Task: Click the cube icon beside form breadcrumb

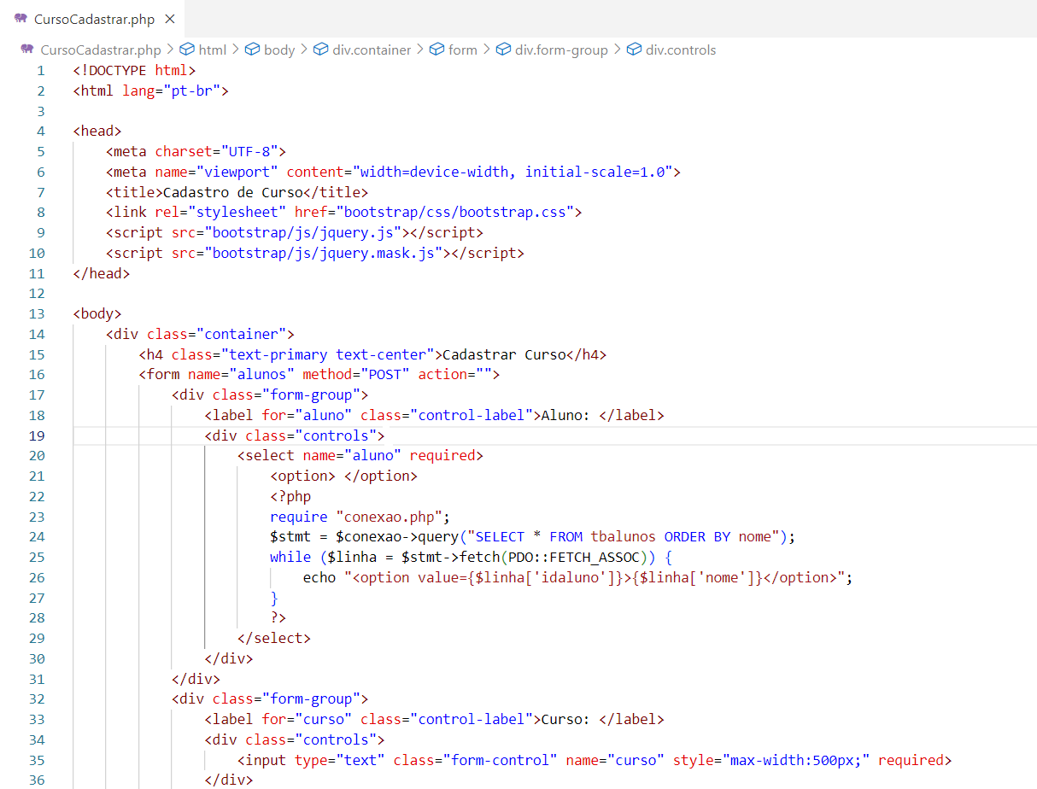Action: pyautogui.click(x=436, y=50)
